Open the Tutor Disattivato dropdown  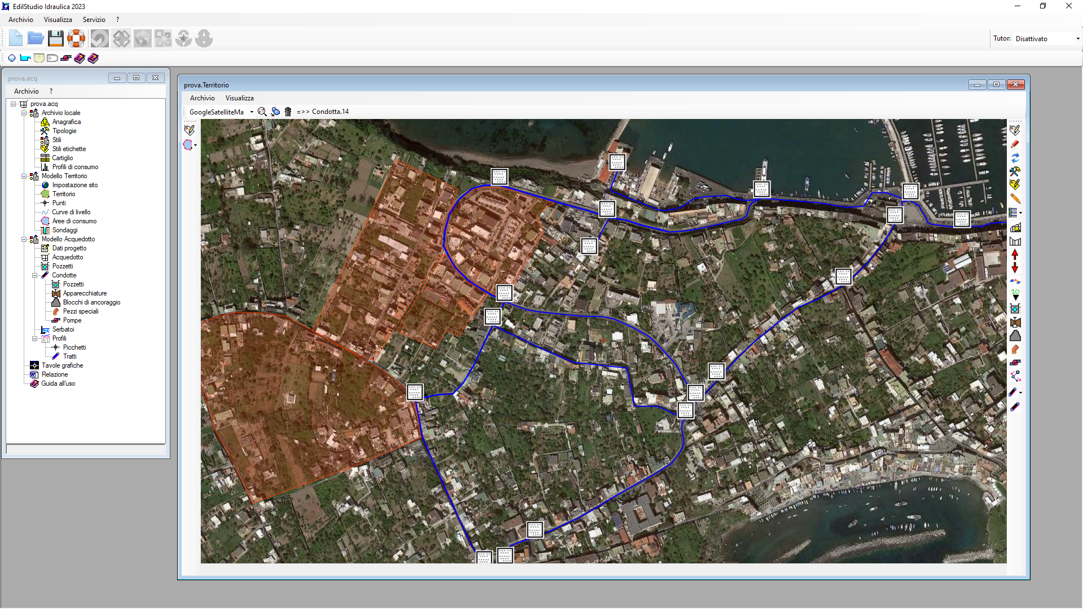[1077, 39]
